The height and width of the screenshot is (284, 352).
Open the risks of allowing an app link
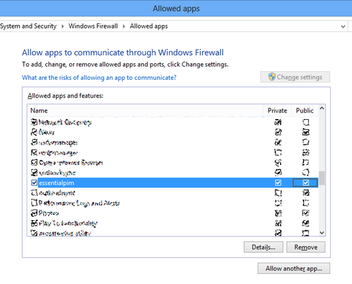99,78
